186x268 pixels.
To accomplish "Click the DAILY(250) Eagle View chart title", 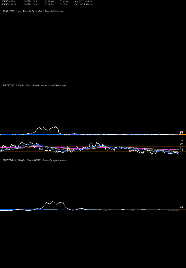I will click(x=33, y=11).
